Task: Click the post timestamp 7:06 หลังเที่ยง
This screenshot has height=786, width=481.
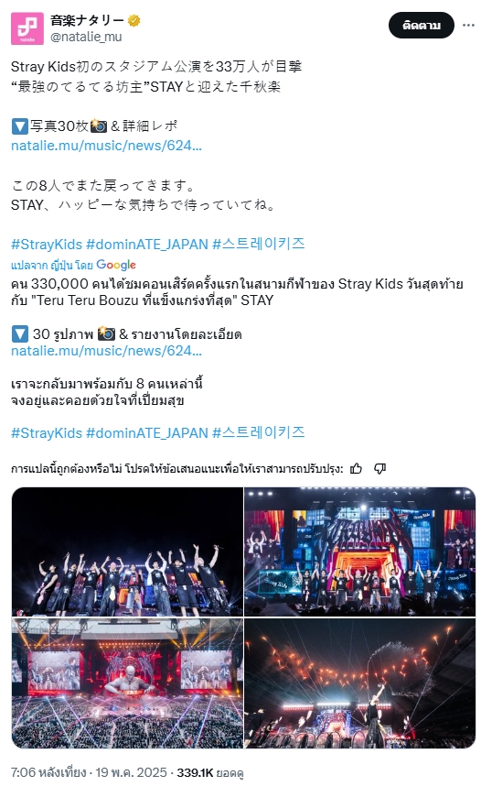Action: tap(48, 772)
